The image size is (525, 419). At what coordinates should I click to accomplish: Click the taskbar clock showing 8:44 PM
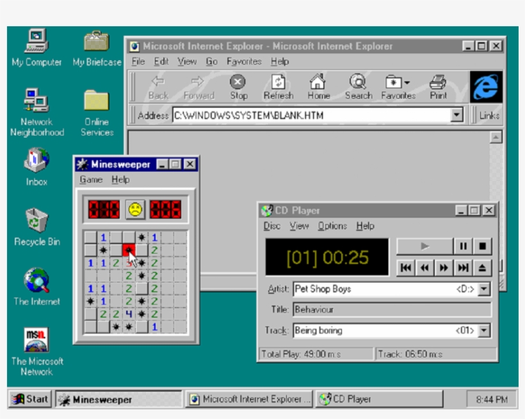[492, 399]
